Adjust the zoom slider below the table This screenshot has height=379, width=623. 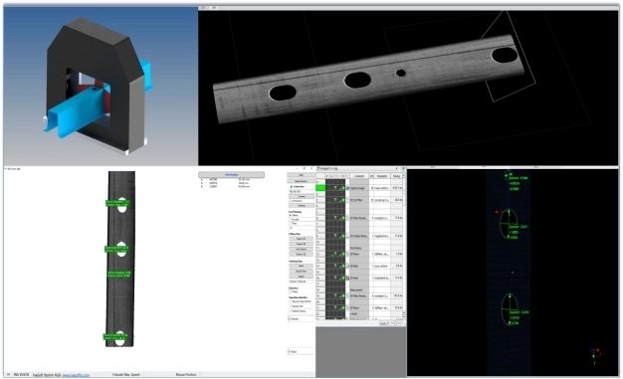[396, 323]
